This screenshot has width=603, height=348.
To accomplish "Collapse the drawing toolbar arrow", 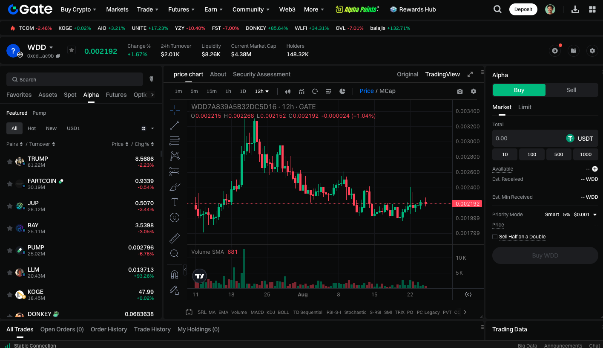I will (x=185, y=270).
